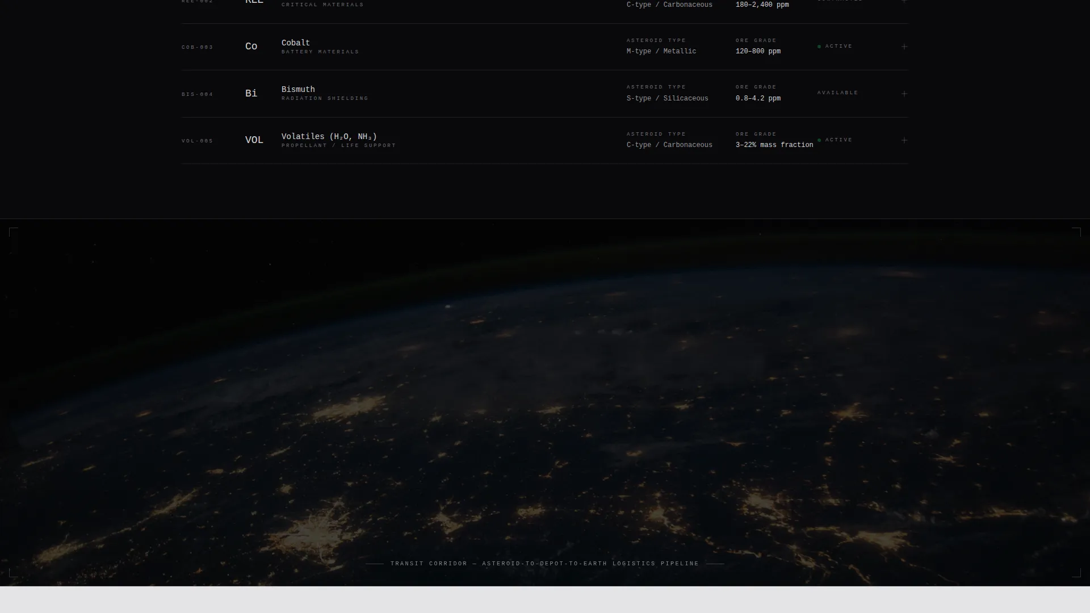Click the Co element symbol

click(x=251, y=47)
